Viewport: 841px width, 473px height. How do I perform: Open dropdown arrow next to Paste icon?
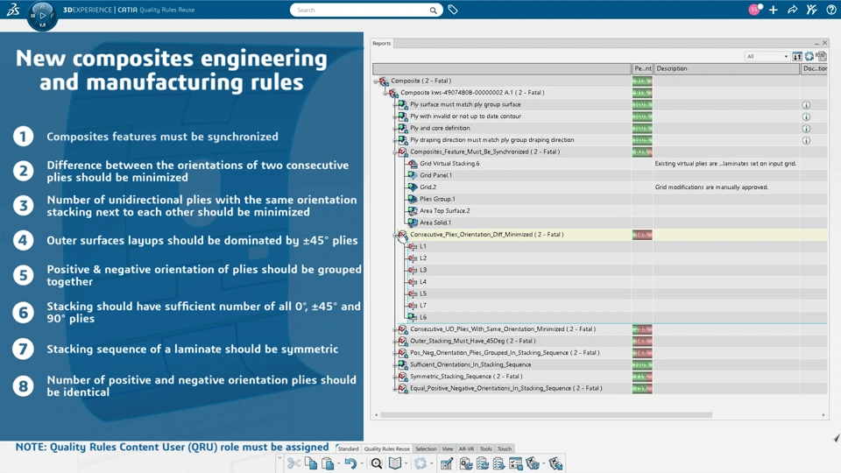338,464
